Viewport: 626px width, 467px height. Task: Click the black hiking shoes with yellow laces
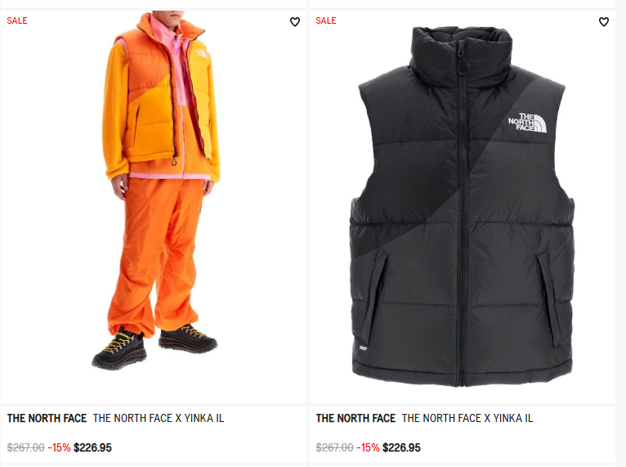pos(155,346)
